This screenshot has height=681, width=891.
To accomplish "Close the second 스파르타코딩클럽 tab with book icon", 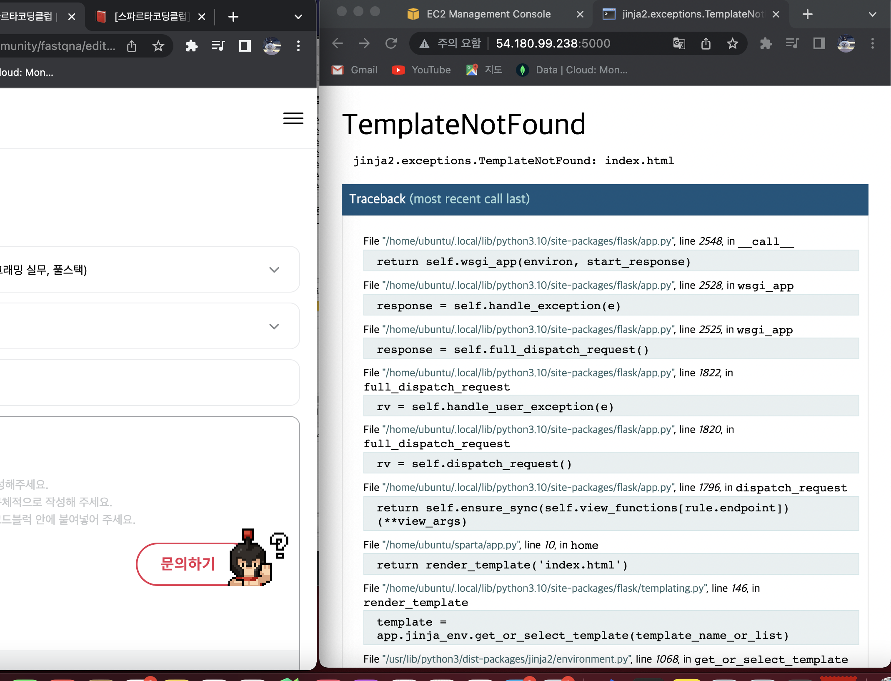I will tap(202, 17).
